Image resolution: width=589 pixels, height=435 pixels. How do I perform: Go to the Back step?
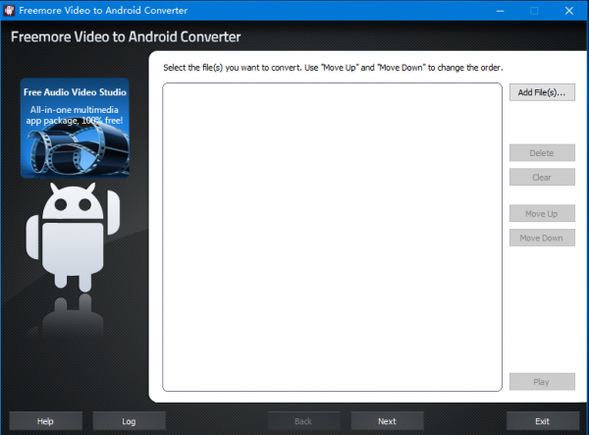[x=303, y=421]
